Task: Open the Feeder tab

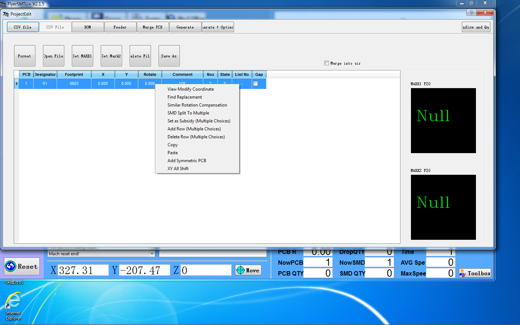Action: (120, 27)
